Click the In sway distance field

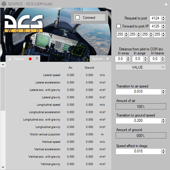[x=121, y=59]
